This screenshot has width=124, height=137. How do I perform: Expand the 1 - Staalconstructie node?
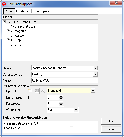[x=8, y=26]
